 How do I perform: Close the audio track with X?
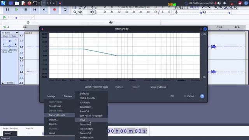3,33
